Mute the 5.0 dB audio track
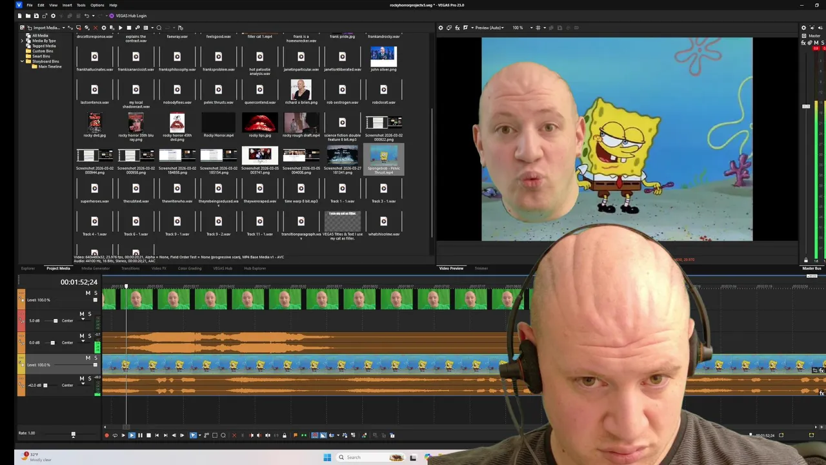This screenshot has height=465, width=826. 81,314
